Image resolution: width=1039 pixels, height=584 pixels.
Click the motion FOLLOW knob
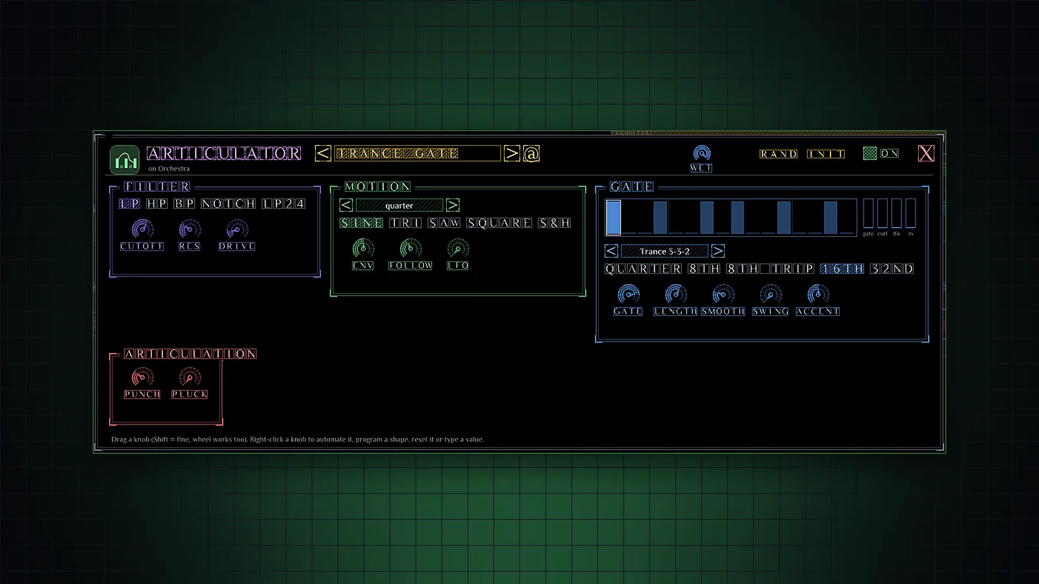click(x=410, y=248)
